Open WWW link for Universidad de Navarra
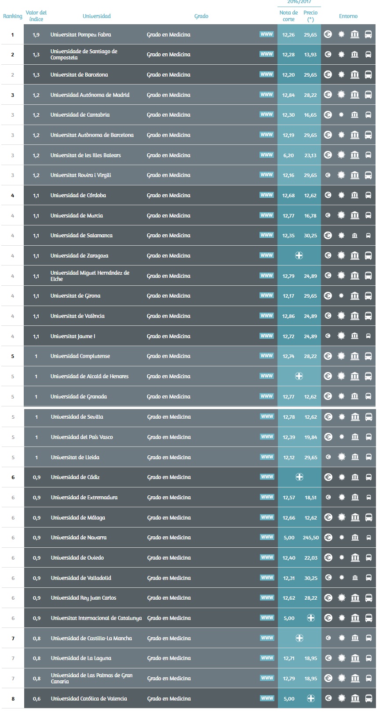The height and width of the screenshot is (712, 383). [x=267, y=537]
